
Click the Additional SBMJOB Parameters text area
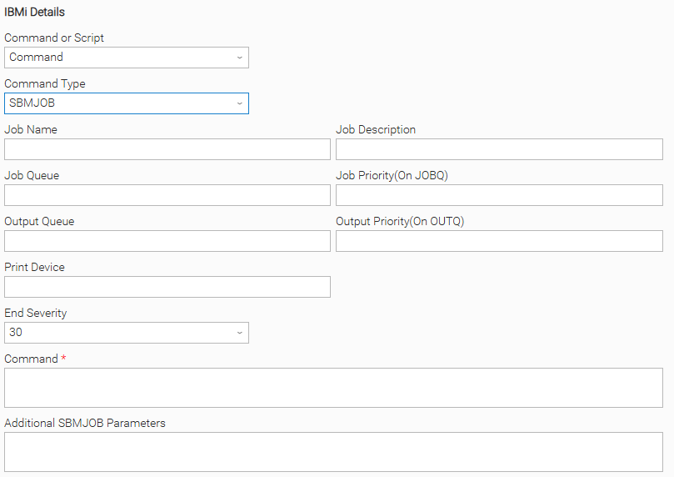point(333,452)
